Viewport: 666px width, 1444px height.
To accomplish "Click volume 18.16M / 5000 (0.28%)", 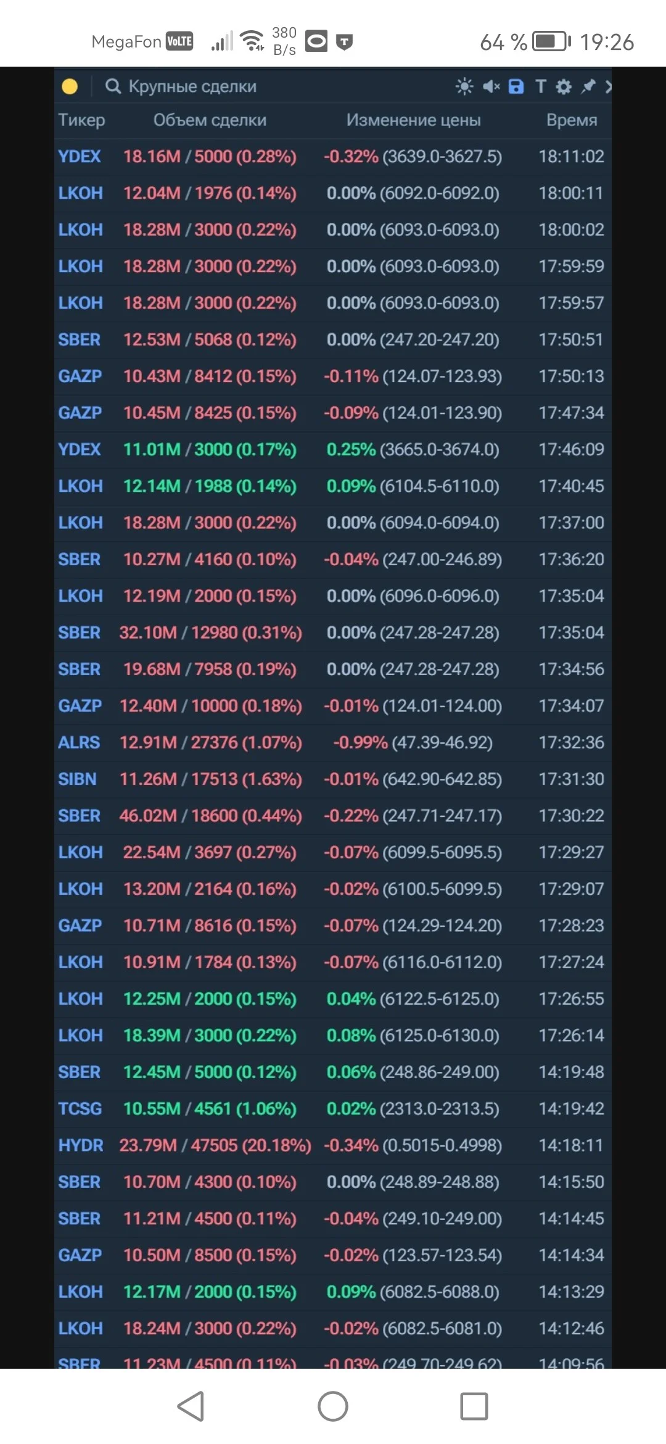I will pyautogui.click(x=210, y=157).
